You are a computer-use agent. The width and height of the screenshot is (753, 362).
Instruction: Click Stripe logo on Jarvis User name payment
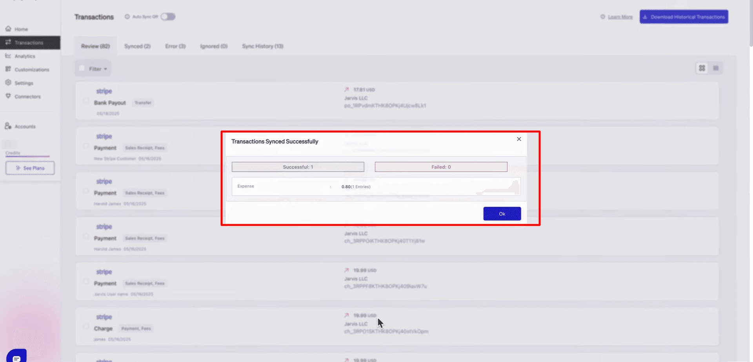104,272
